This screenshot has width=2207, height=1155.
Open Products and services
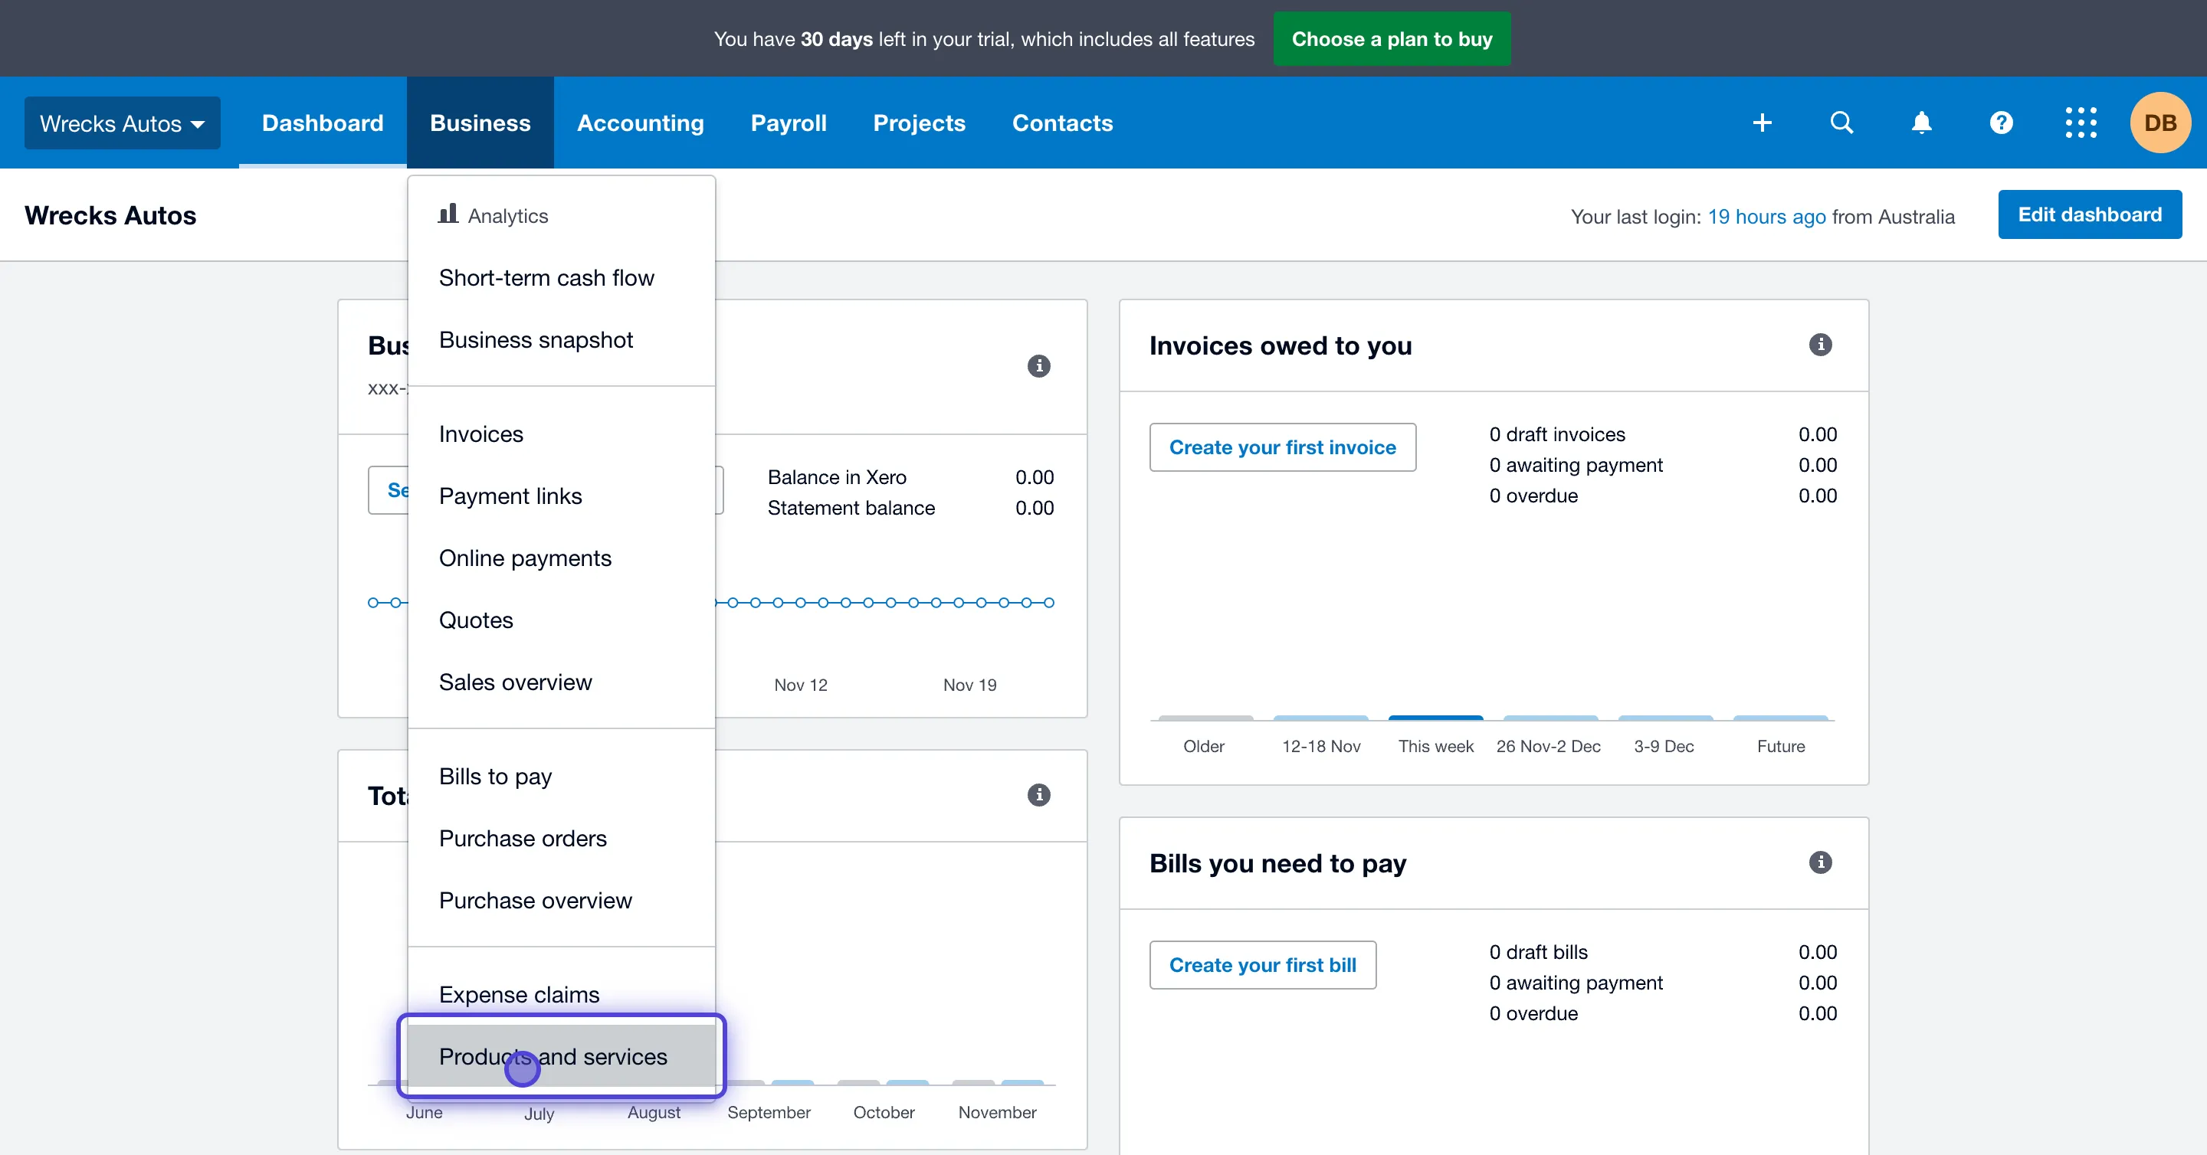[561, 1056]
